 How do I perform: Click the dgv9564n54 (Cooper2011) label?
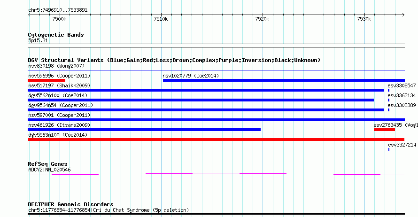(61, 105)
